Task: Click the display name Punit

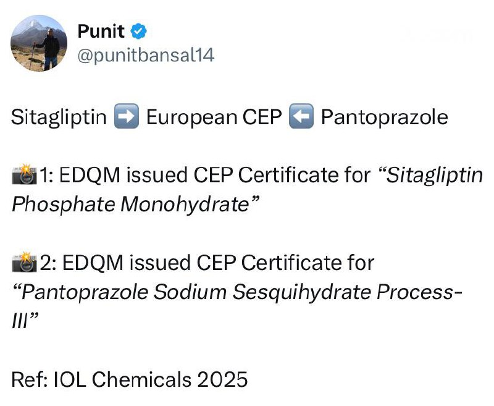Action: pos(101,31)
